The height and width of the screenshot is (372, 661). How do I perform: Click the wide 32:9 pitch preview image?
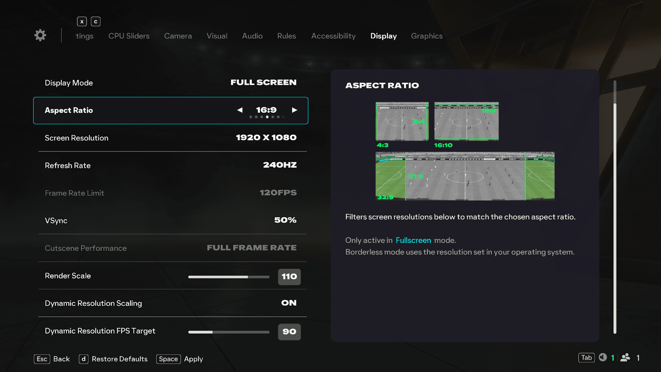click(465, 176)
